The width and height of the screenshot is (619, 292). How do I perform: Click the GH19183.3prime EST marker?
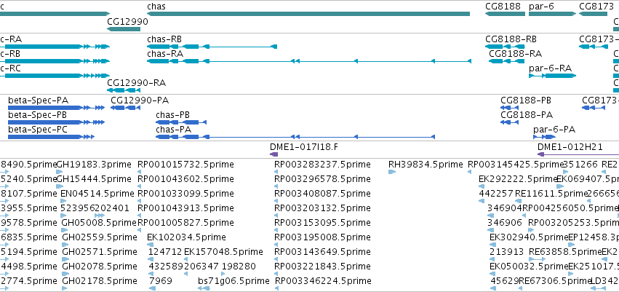(x=60, y=172)
